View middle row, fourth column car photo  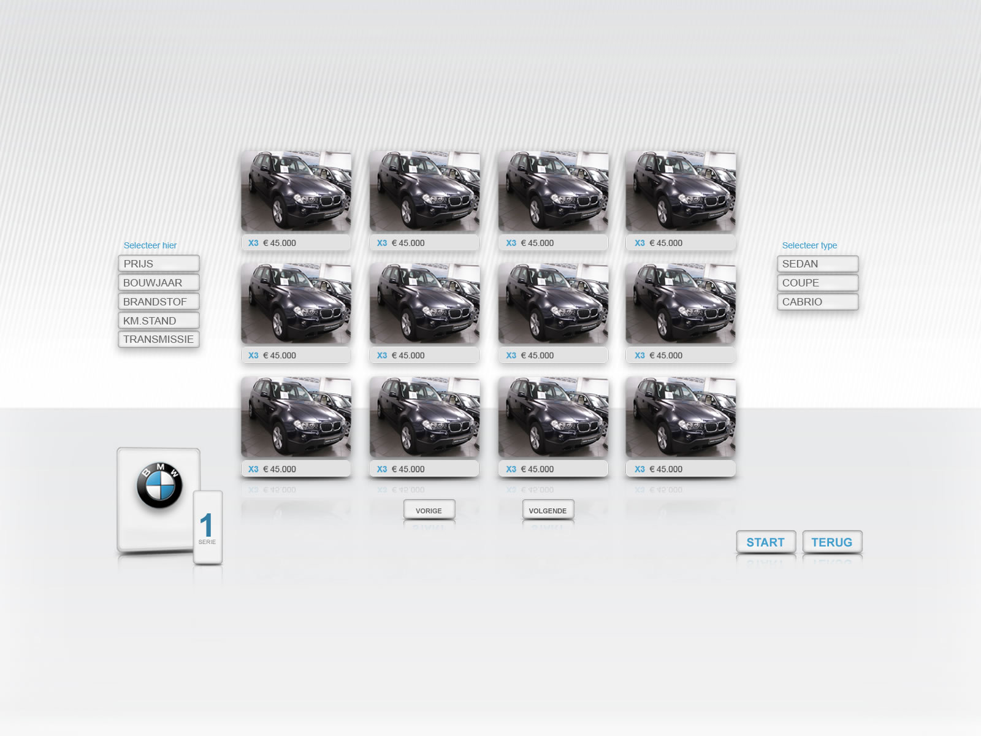[681, 304]
